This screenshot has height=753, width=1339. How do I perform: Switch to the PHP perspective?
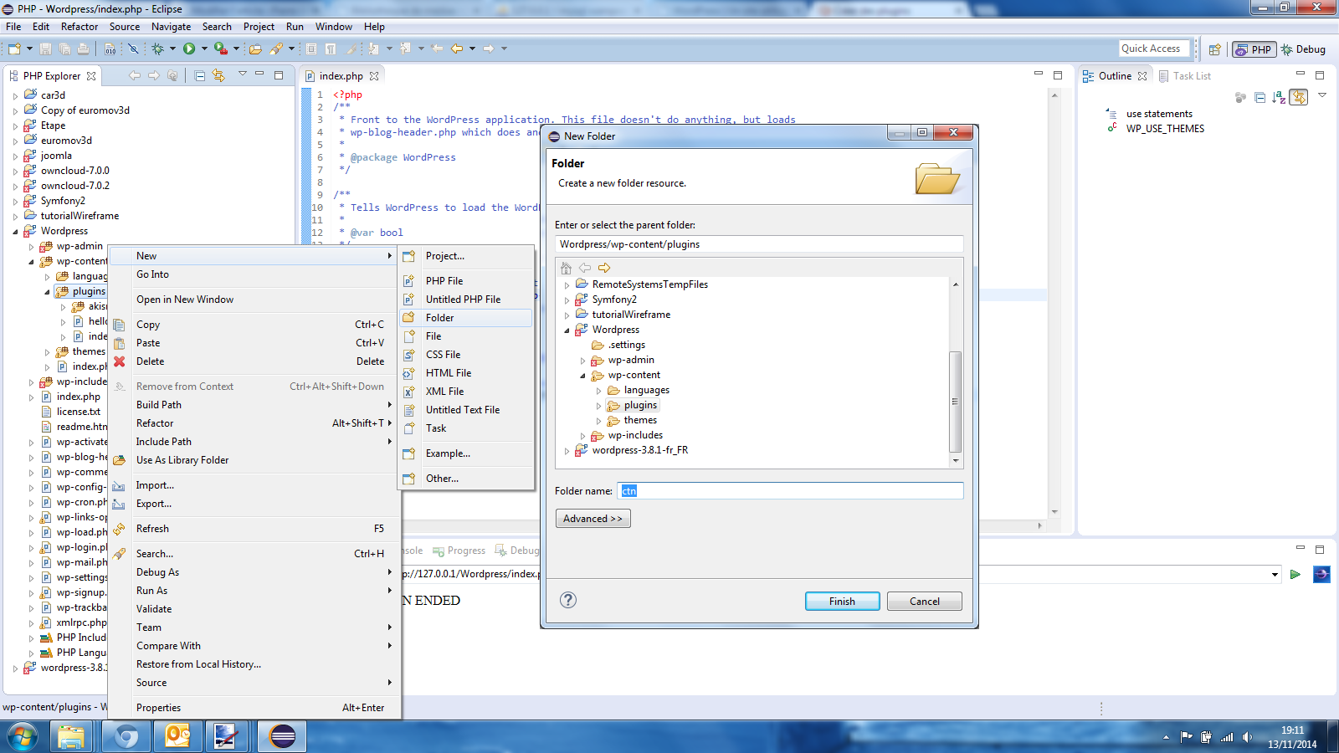point(1253,49)
